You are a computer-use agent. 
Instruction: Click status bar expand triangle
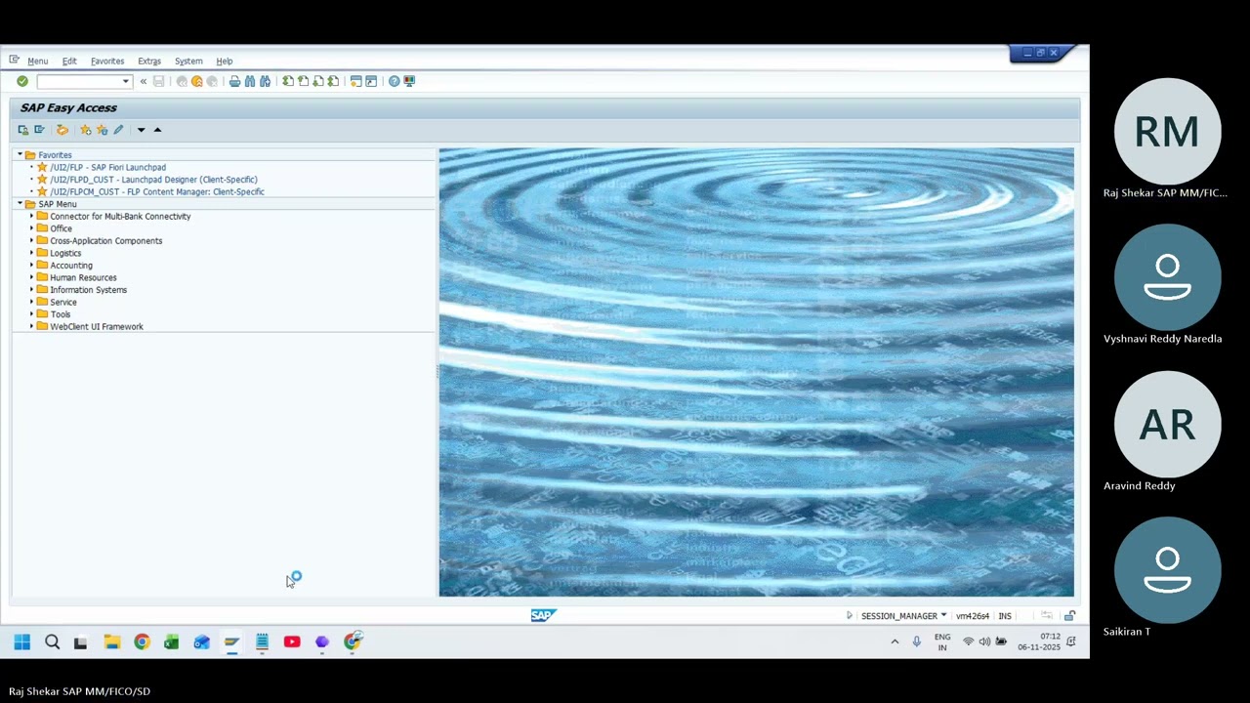click(x=849, y=616)
